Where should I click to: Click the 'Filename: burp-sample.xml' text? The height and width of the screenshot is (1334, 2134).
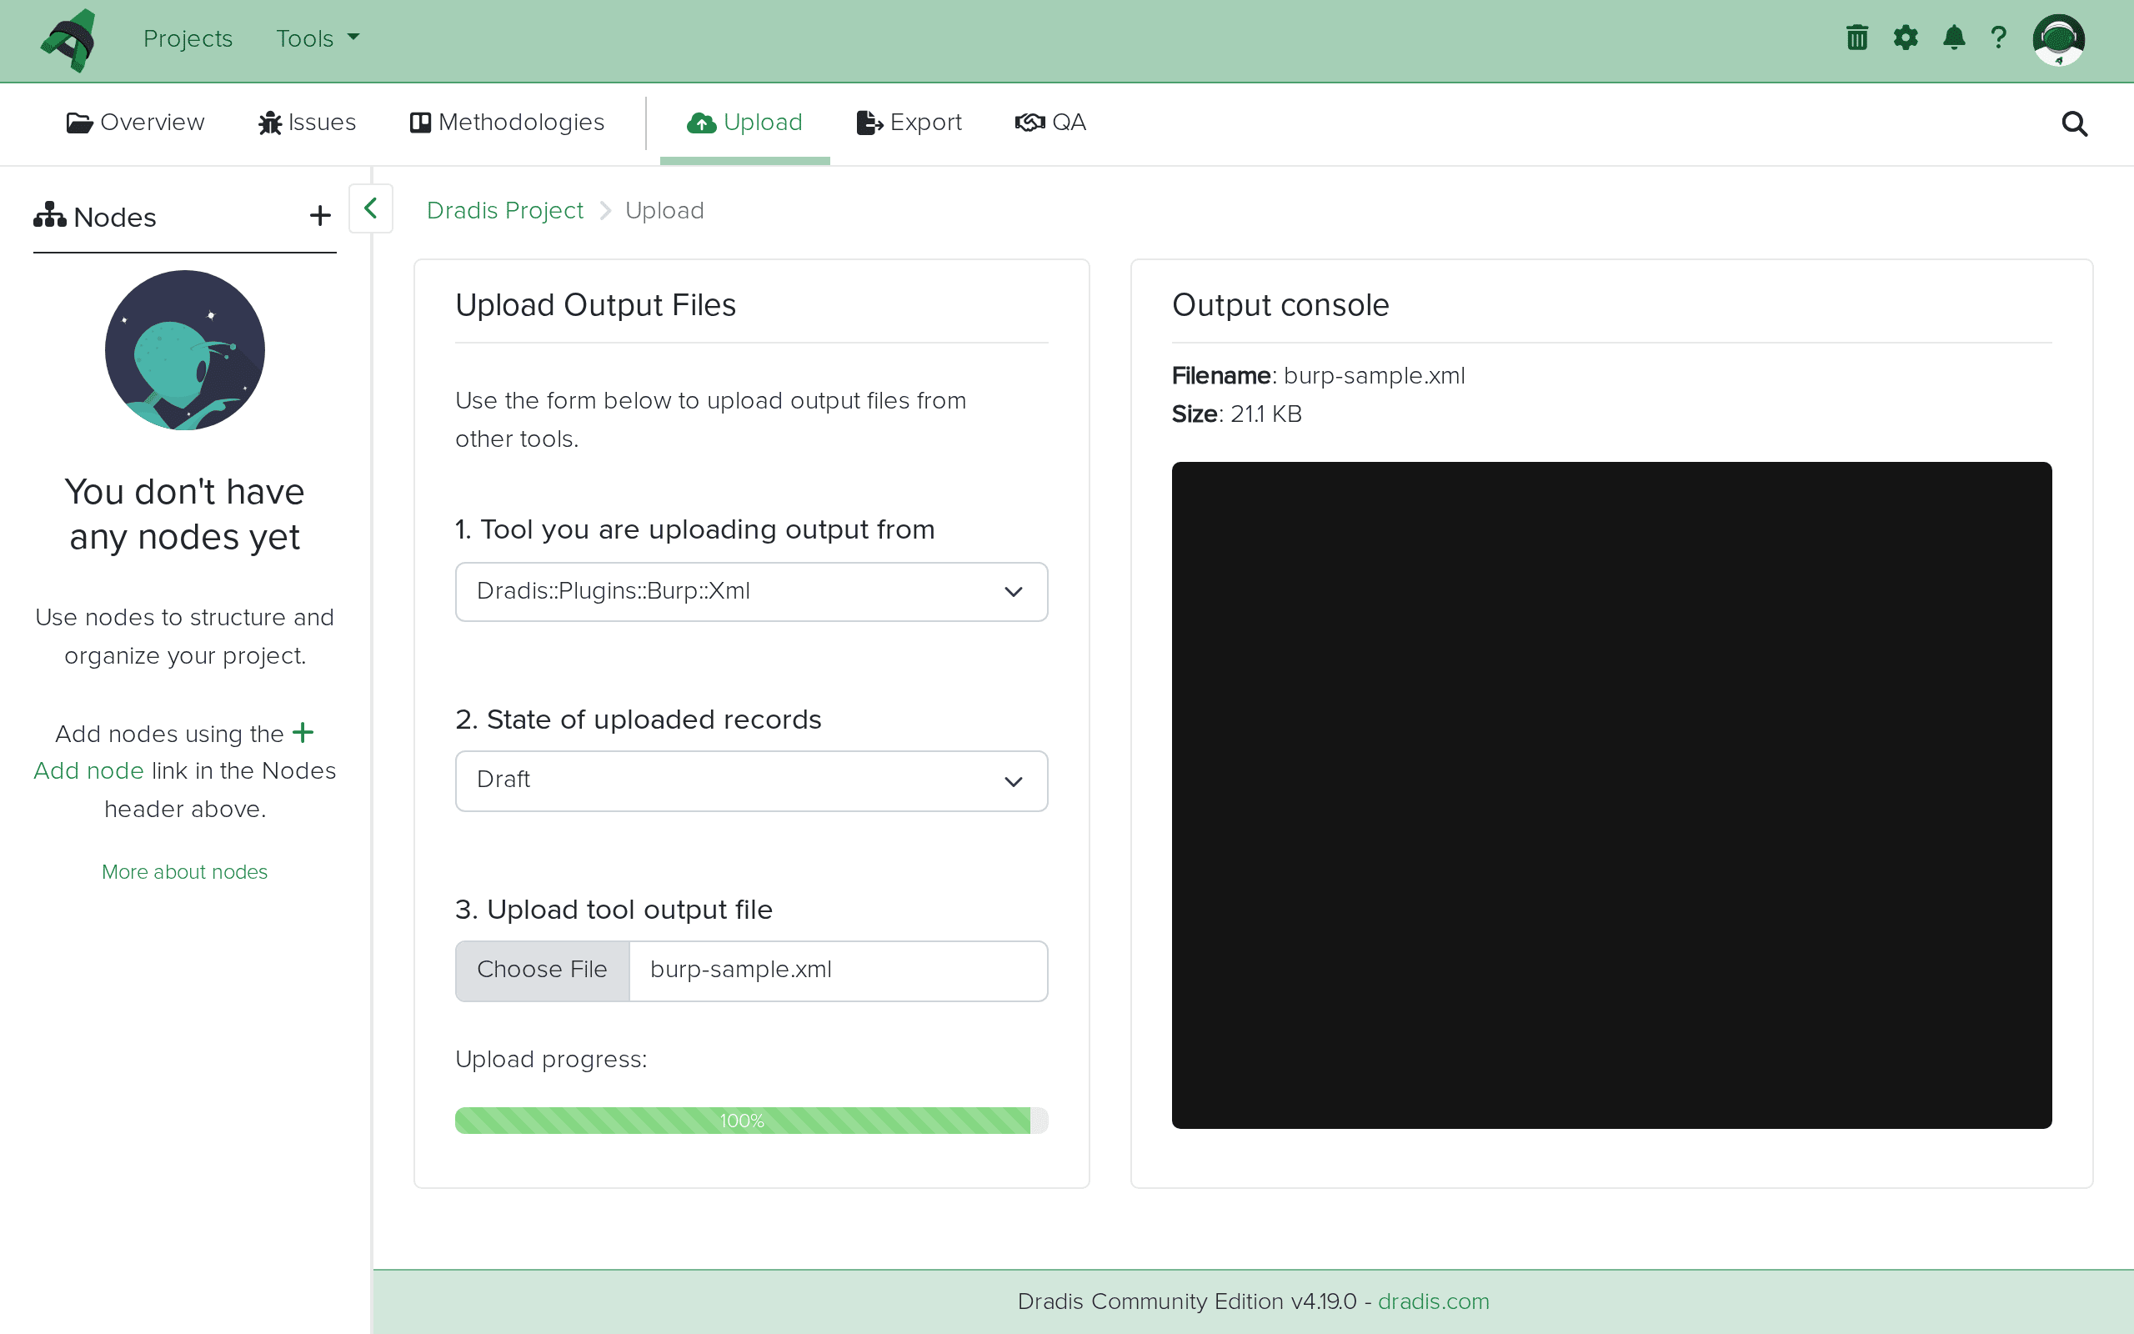pyautogui.click(x=1318, y=376)
